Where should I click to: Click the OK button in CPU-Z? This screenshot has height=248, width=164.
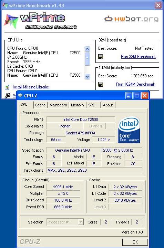pos(135,242)
